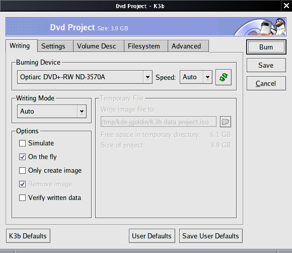292x253 pixels.
Task: Enable the Simulate checkbox
Action: click(22, 143)
